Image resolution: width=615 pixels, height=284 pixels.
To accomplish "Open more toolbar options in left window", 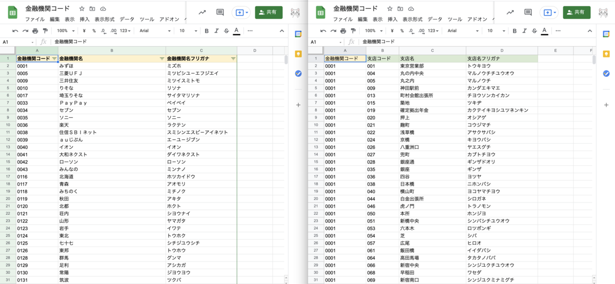I will (x=250, y=31).
